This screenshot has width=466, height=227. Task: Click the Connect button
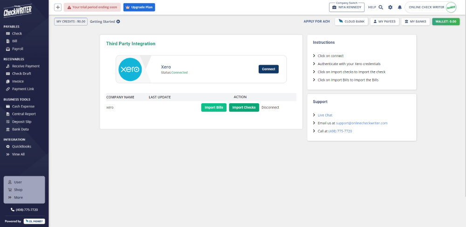point(268,69)
